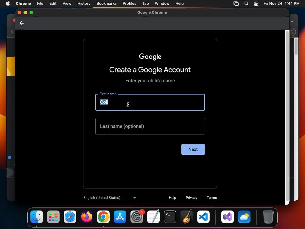The width and height of the screenshot is (305, 229).
Task: Focus the First name input field
Action: [150, 102]
